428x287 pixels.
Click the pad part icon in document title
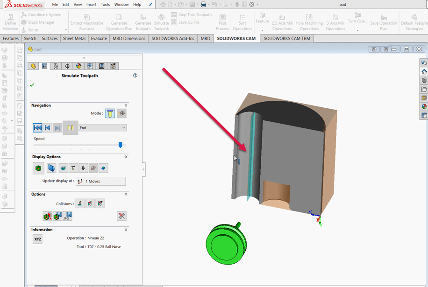point(30,49)
